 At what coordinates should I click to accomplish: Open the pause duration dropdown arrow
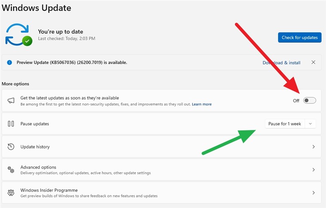310,124
